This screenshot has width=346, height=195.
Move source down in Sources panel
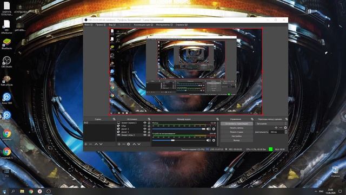click(139, 144)
